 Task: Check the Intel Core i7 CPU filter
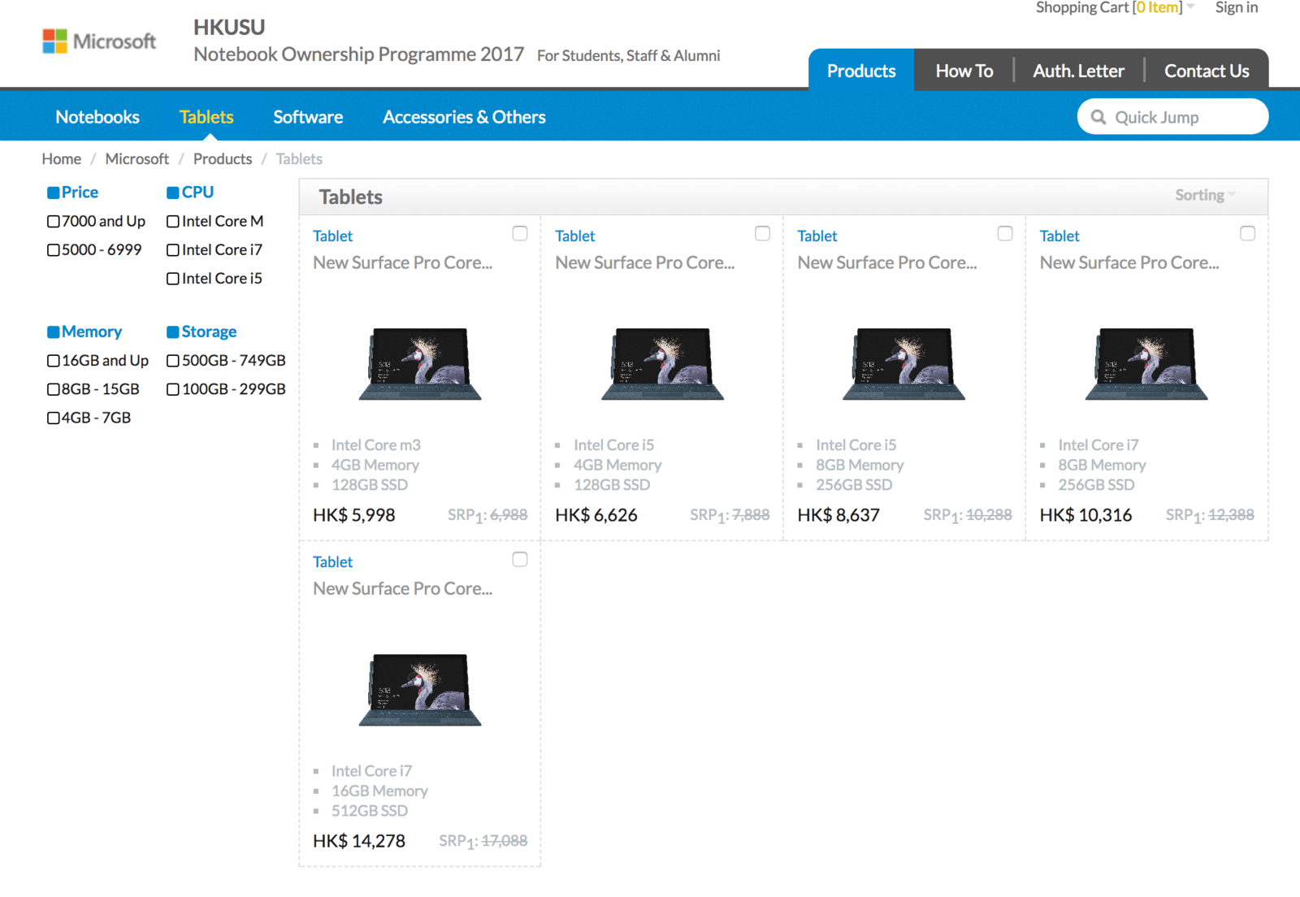173,250
